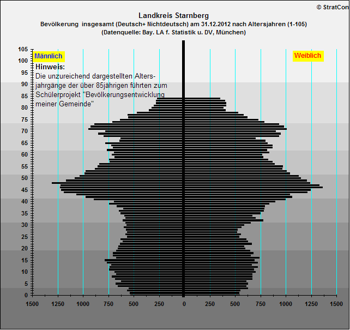
Task: Click the age 65 label on vertical axis
Action: point(24,143)
